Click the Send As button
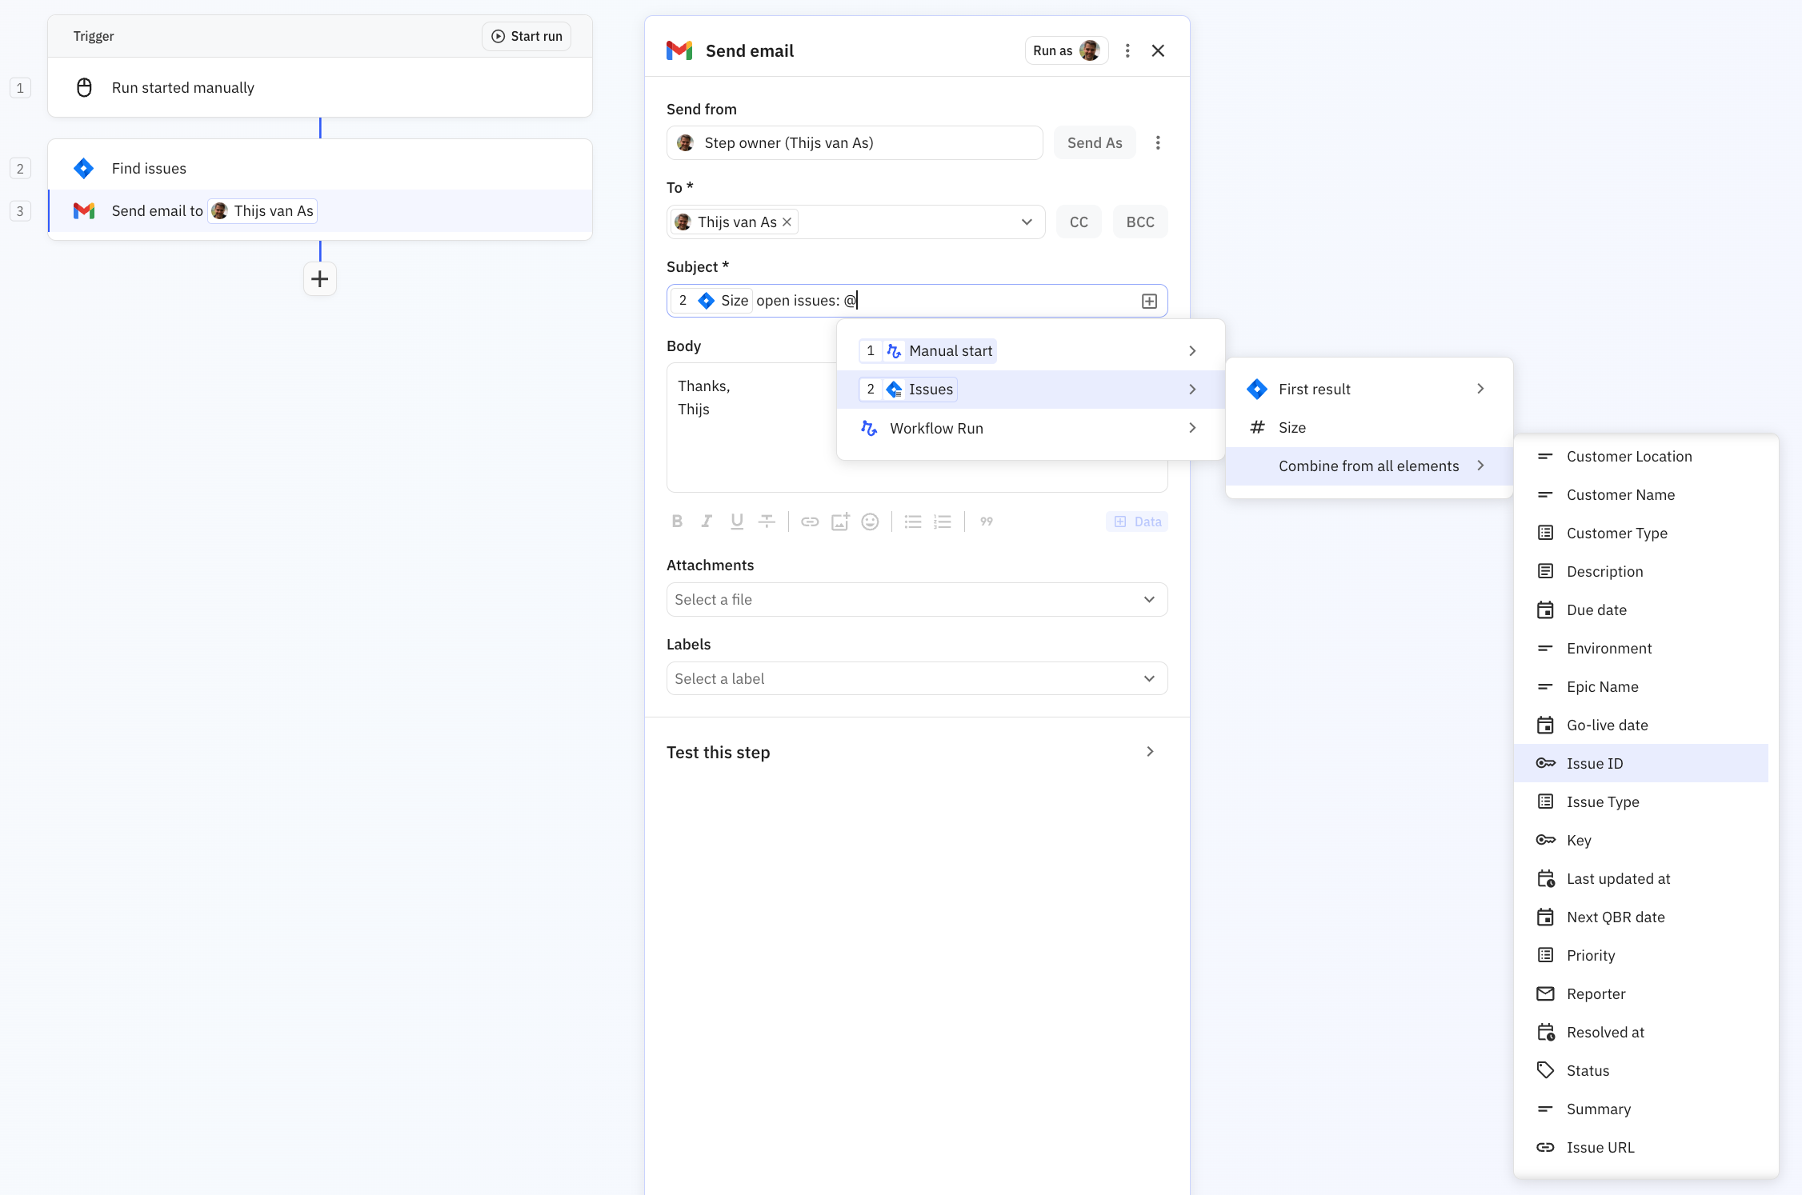 tap(1094, 142)
